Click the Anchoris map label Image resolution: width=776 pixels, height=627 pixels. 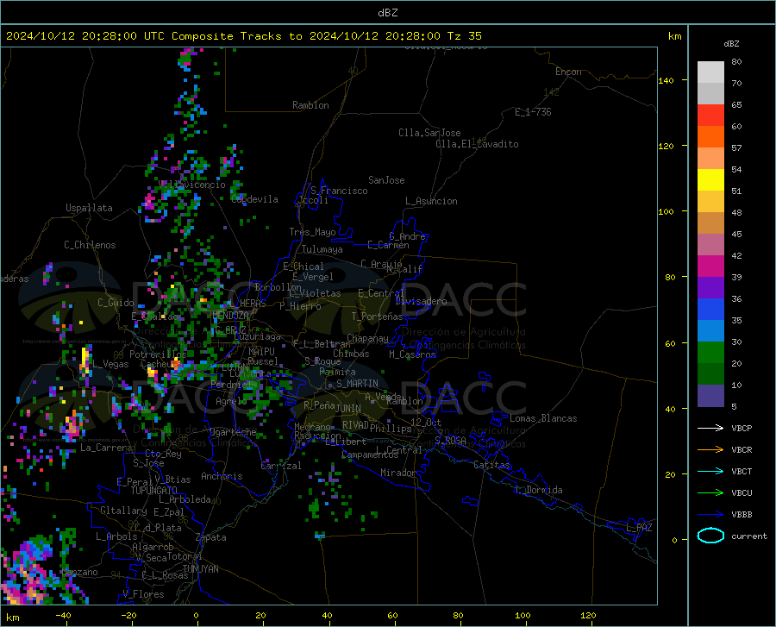[x=222, y=476]
